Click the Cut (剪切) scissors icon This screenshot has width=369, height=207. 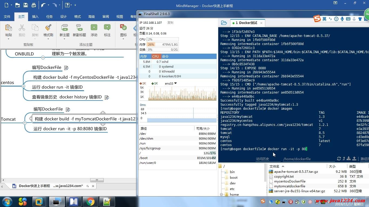coord(22,27)
